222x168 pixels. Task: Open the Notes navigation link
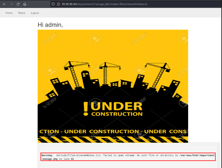pyautogui.click(x=22, y=13)
